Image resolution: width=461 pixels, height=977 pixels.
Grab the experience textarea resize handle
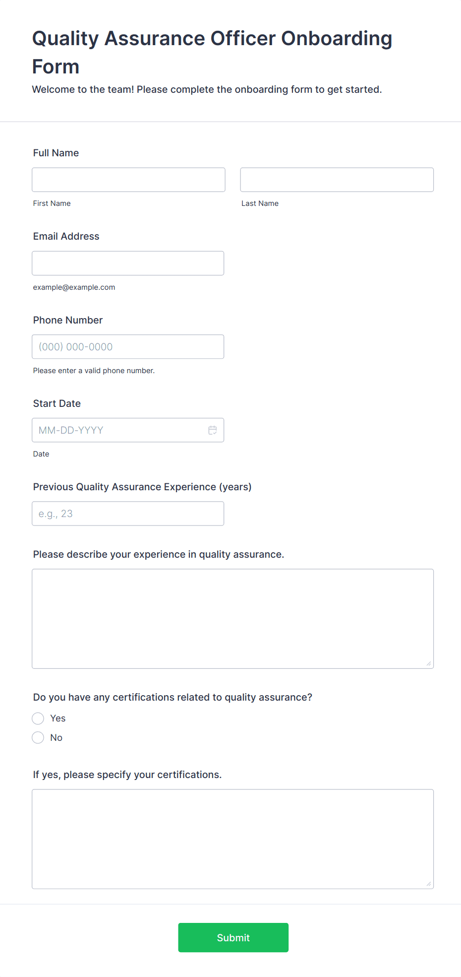(429, 664)
